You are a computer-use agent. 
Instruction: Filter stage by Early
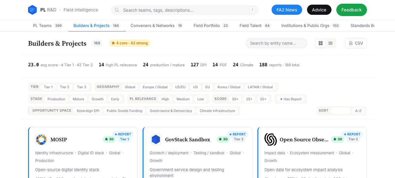point(115,99)
